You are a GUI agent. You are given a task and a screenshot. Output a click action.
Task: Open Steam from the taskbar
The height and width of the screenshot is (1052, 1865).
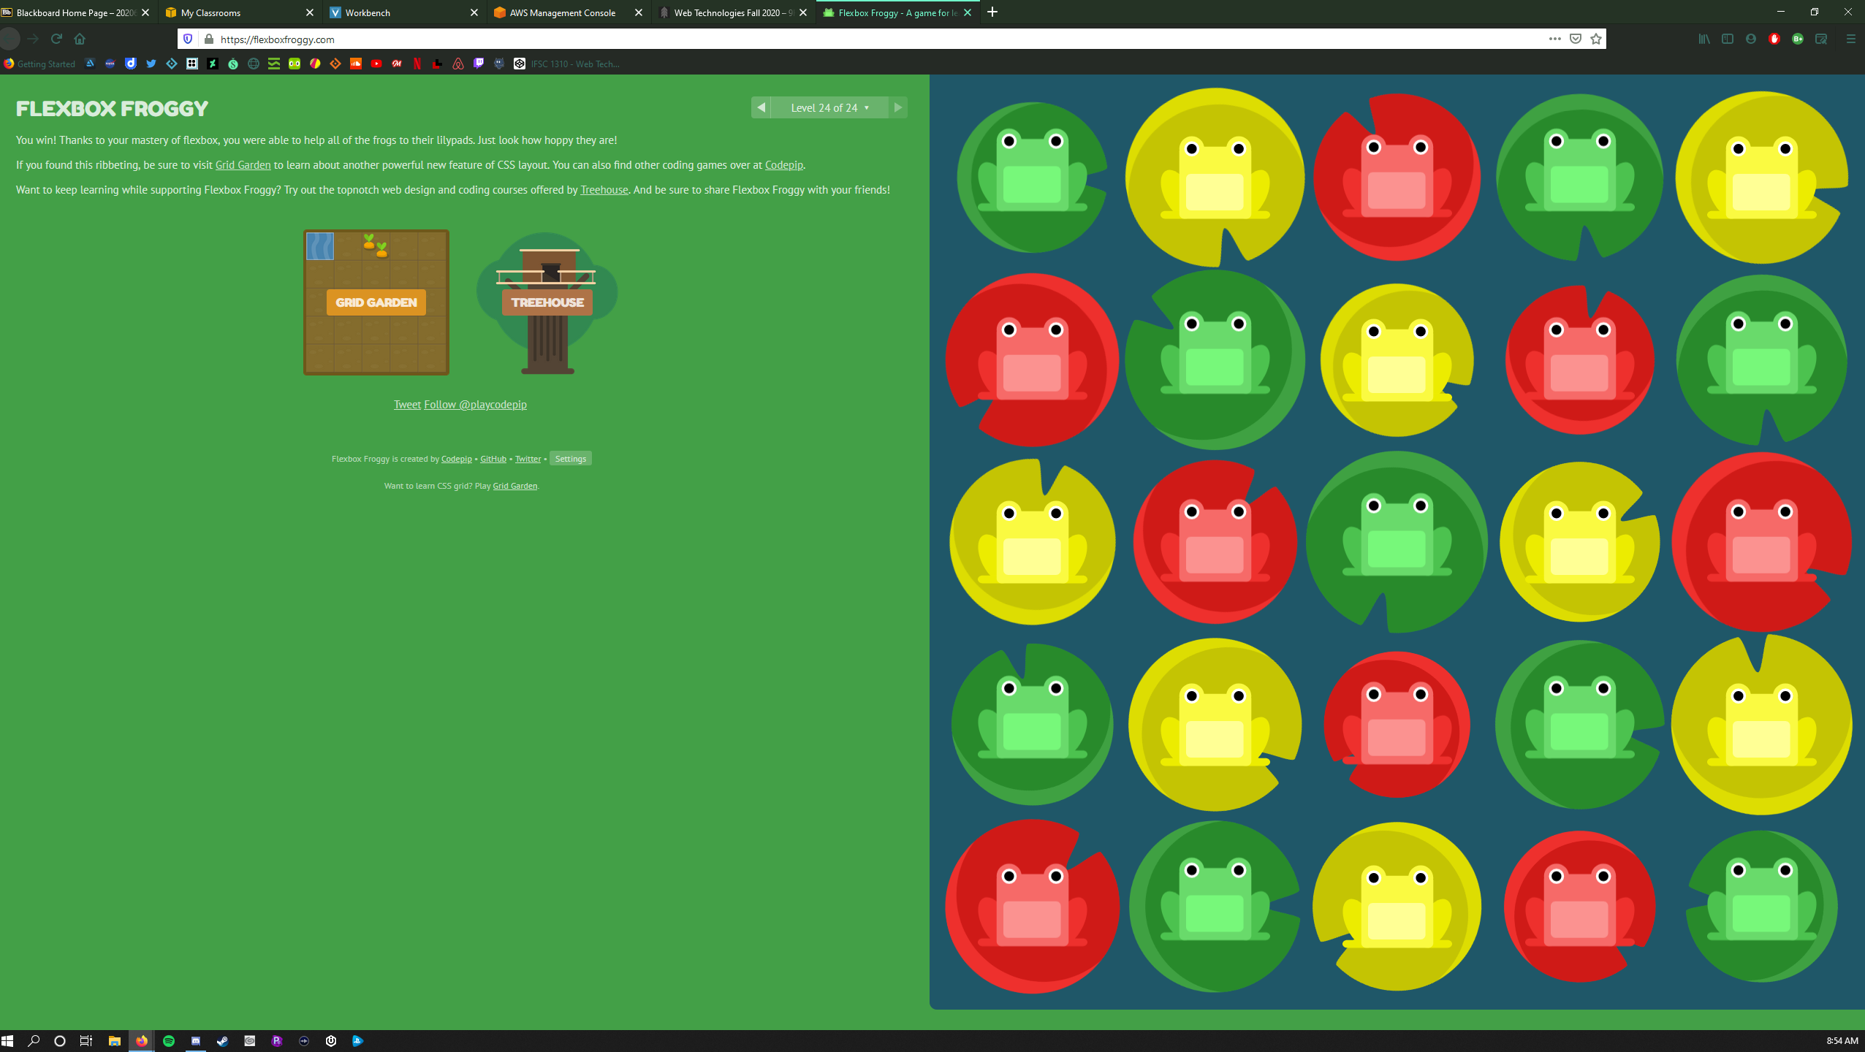[223, 1041]
